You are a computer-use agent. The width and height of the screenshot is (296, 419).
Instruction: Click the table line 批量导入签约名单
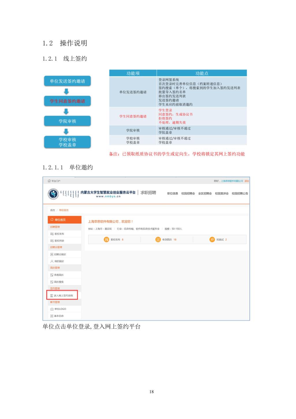pyautogui.click(x=172, y=92)
